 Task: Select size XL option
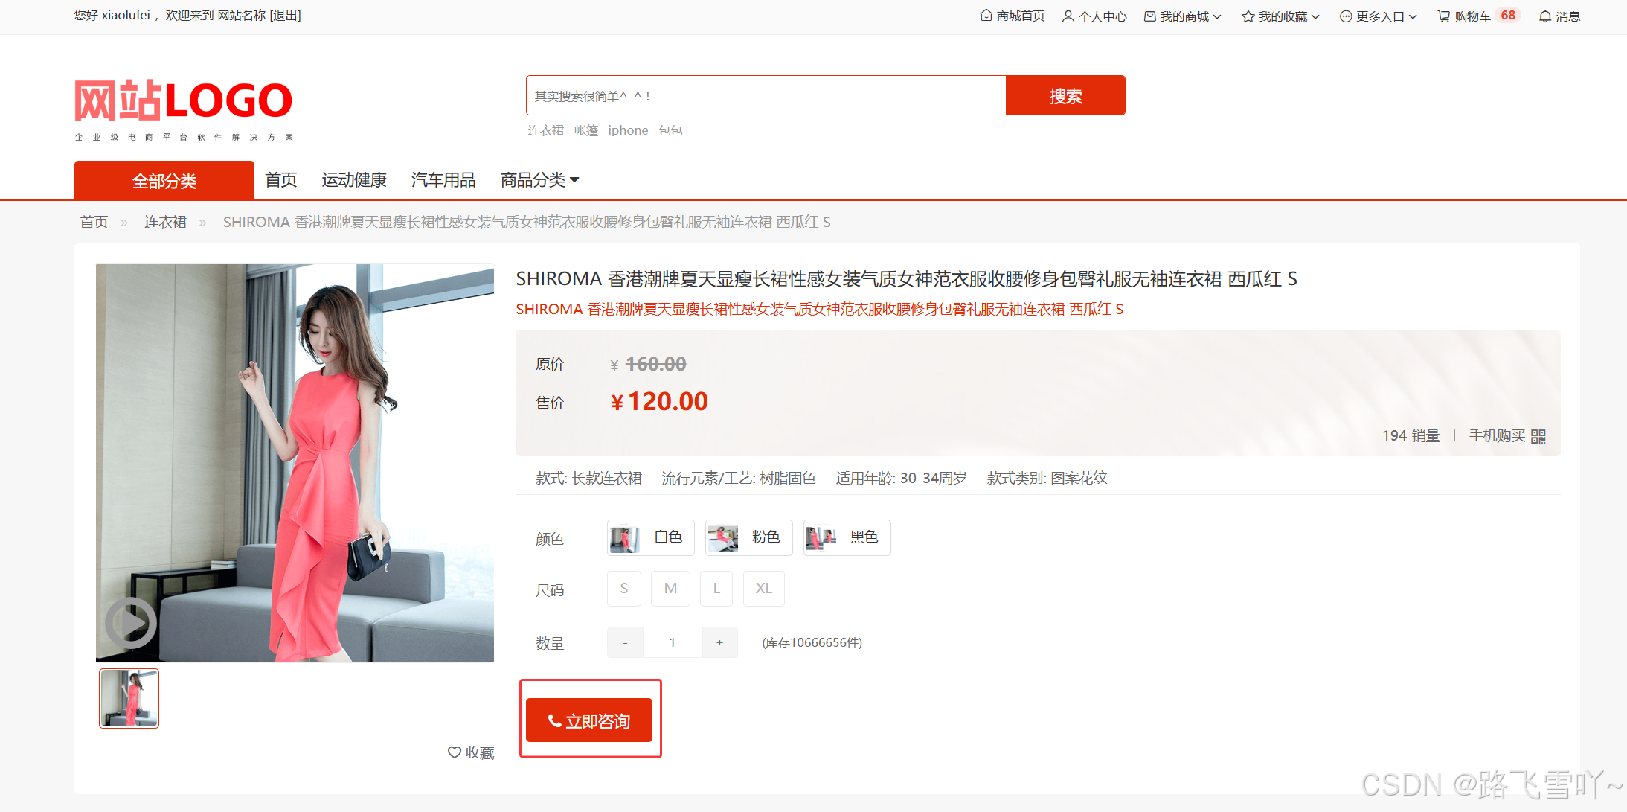[x=764, y=589]
